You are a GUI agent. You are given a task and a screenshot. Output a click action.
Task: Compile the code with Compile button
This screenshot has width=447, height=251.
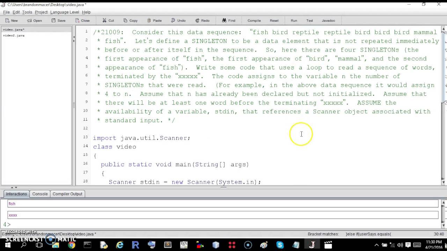(254, 21)
